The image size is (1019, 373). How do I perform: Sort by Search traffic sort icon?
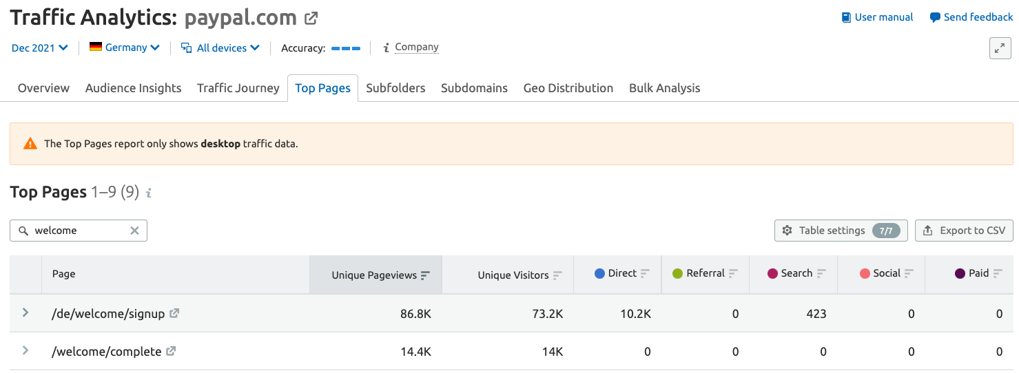click(821, 273)
